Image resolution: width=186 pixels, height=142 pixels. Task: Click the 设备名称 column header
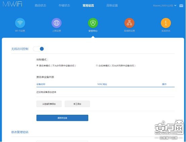[41, 84]
